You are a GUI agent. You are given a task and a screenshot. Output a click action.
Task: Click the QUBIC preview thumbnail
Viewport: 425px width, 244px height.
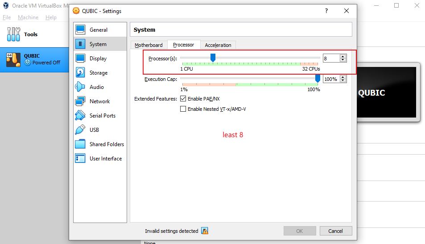click(x=387, y=93)
